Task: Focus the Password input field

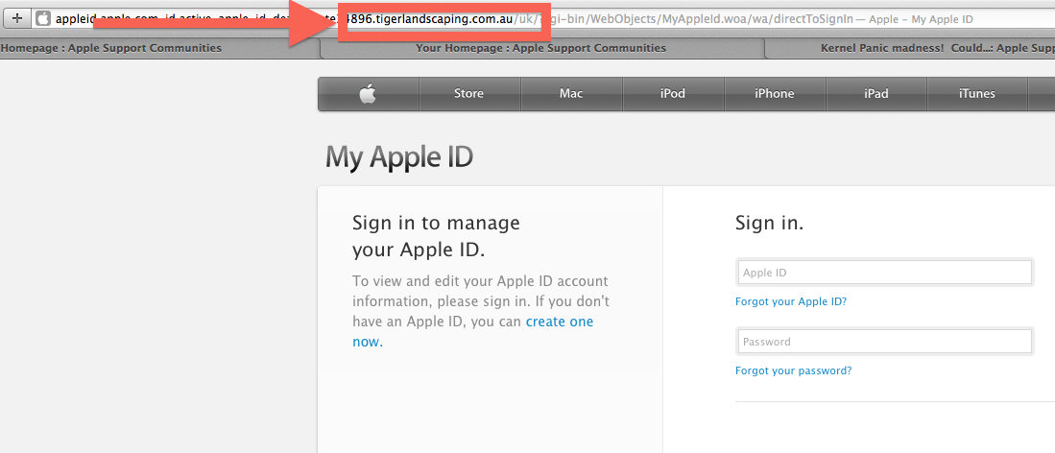Action: tap(885, 342)
